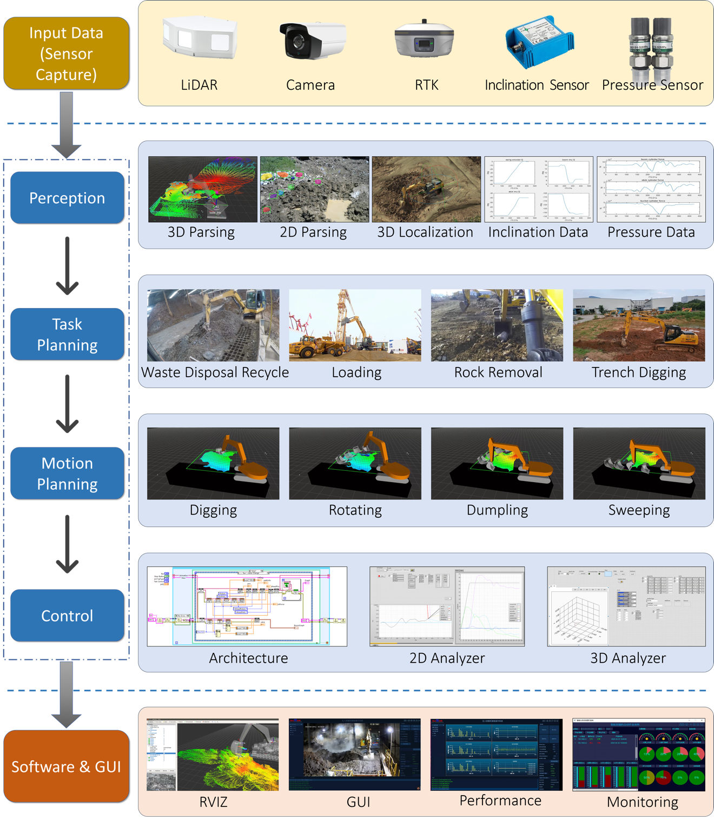
Task: Click the 'Rock Removal' caption
Action: pos(498,372)
